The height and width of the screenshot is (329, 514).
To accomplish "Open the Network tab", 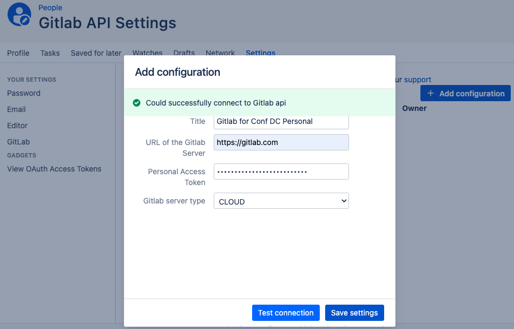I will click(220, 52).
